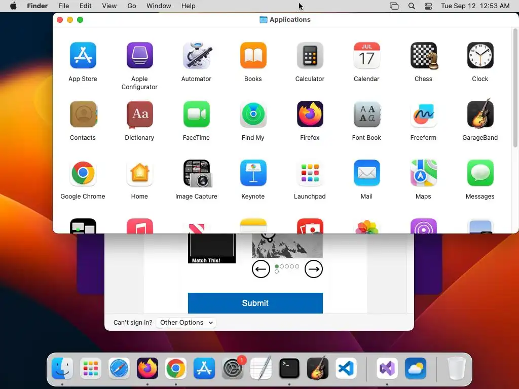Click the right arrow in the captcha

(313, 269)
